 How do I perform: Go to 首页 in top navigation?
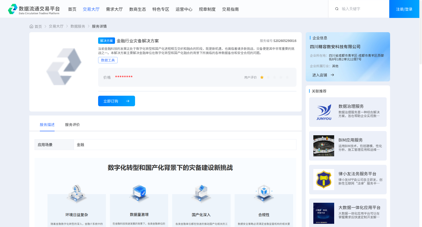click(72, 9)
